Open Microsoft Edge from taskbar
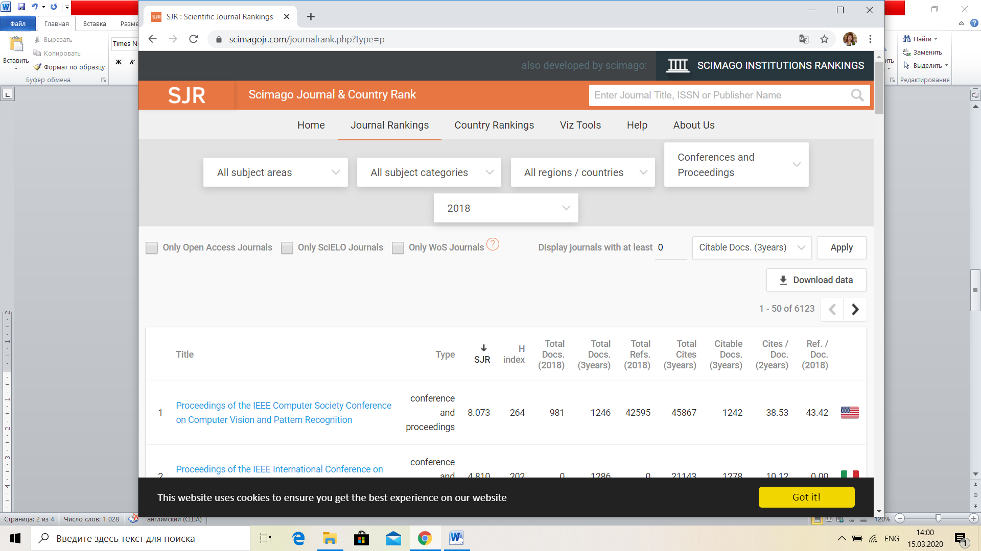 point(298,538)
